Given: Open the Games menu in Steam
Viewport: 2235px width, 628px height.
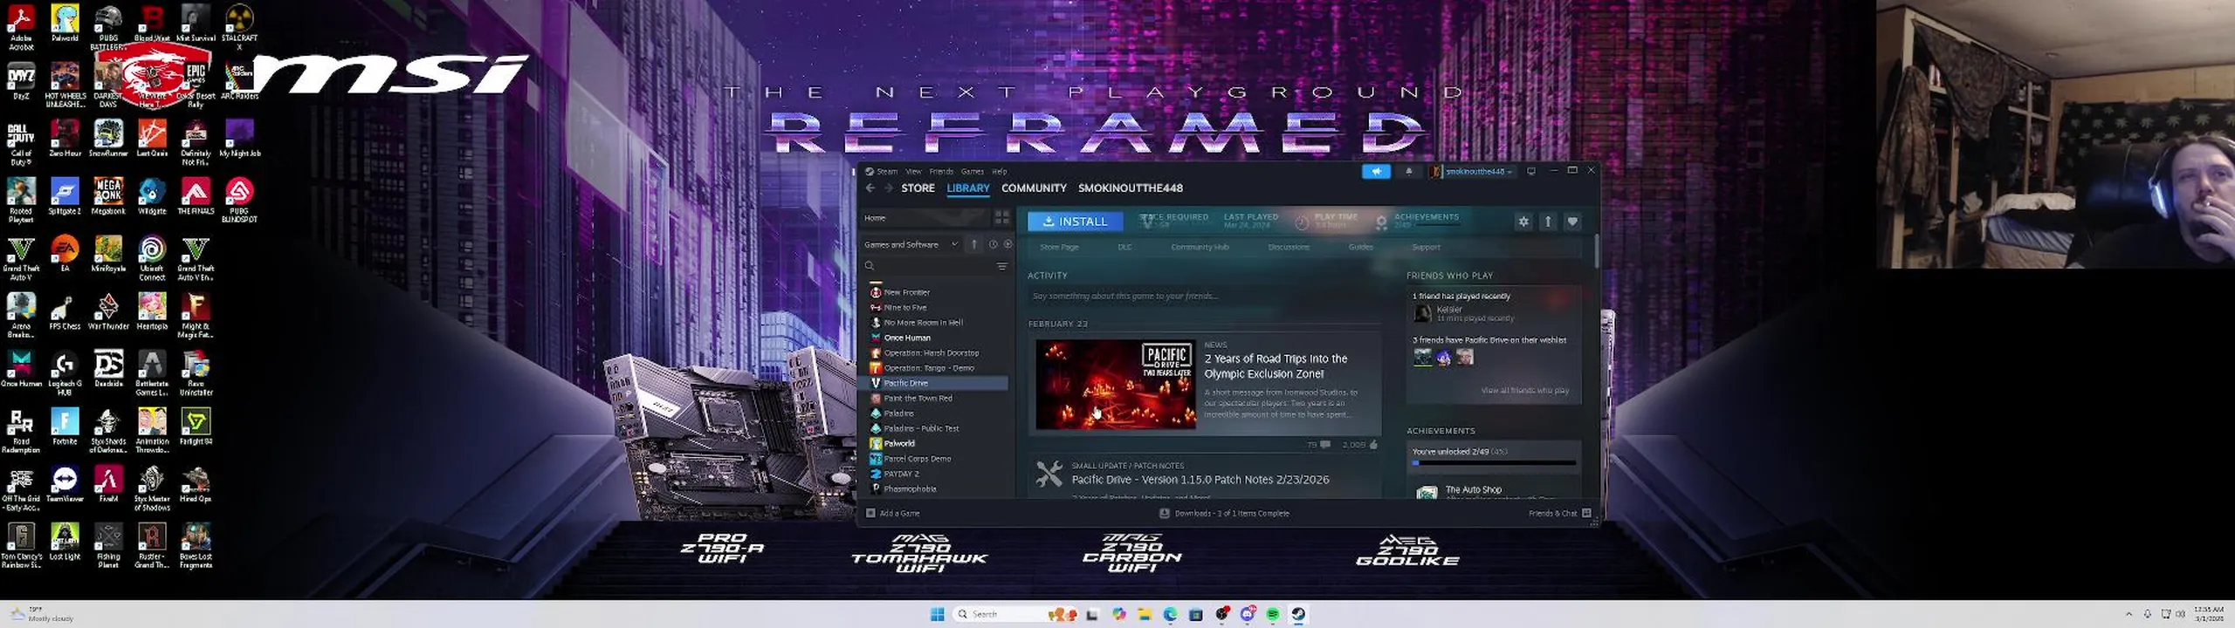Looking at the screenshot, I should click(973, 172).
